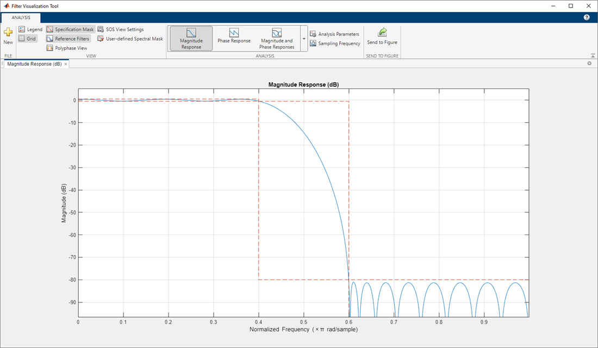598x348 pixels.
Task: Open SOS View Settings
Action: pyautogui.click(x=121, y=29)
